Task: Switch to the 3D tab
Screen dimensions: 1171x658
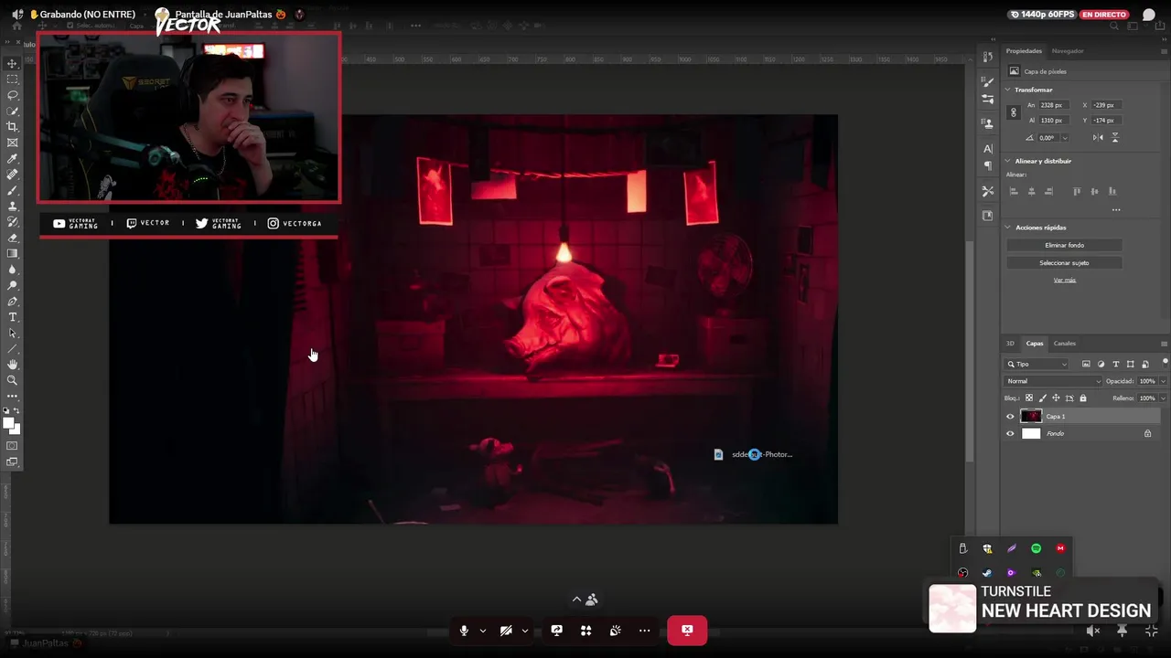Action: [x=1010, y=344]
